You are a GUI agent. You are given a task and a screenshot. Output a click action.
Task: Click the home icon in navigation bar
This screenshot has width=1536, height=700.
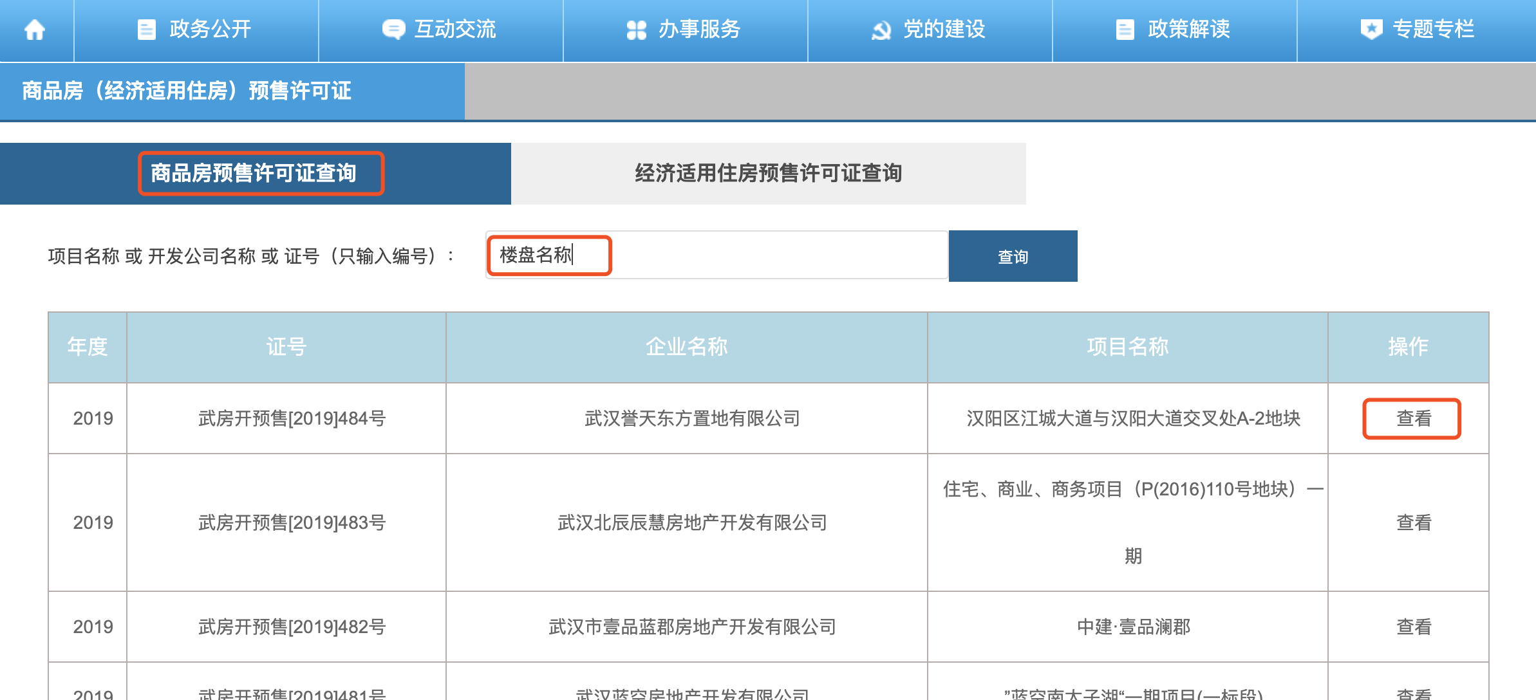coord(35,30)
